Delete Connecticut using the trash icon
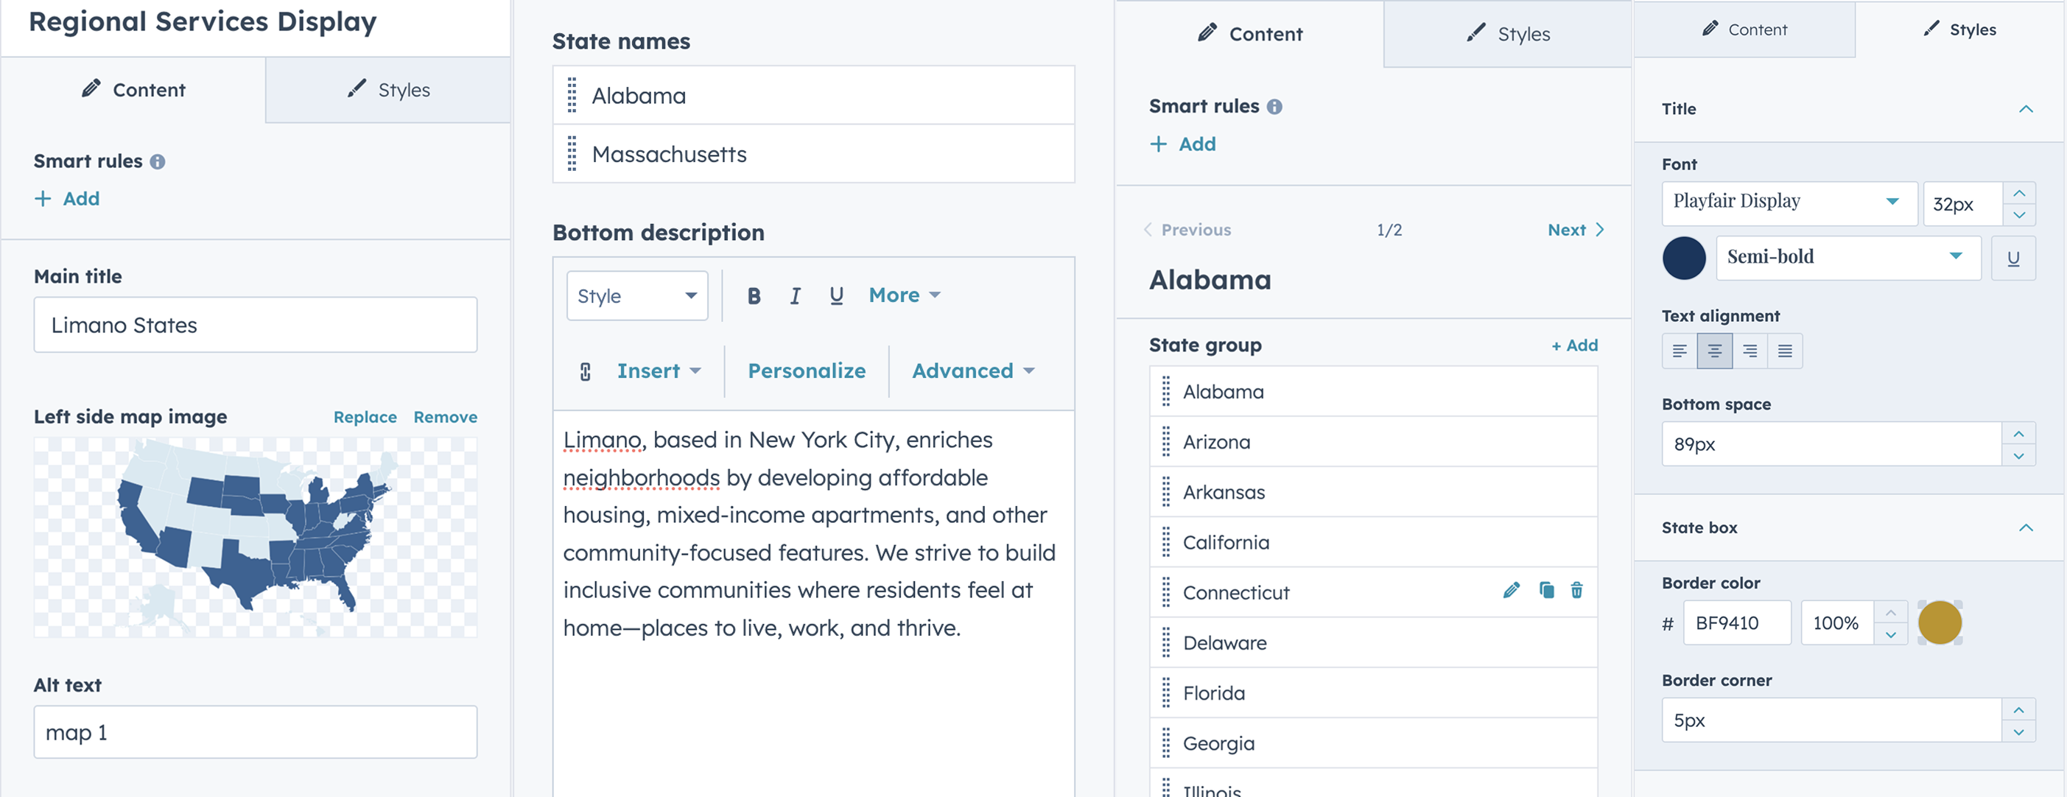 tap(1576, 591)
